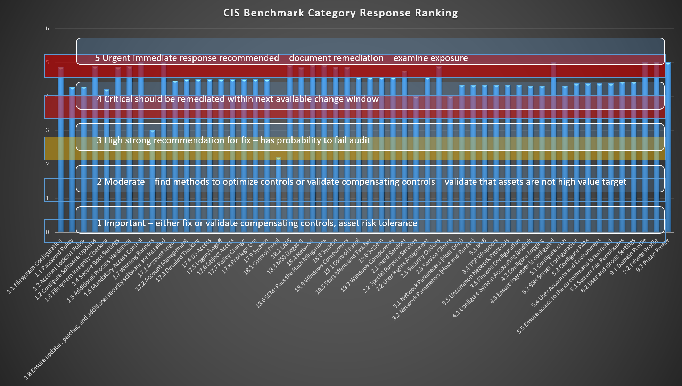
Task: Click the '17.9 System' axis label
Action: (256, 251)
